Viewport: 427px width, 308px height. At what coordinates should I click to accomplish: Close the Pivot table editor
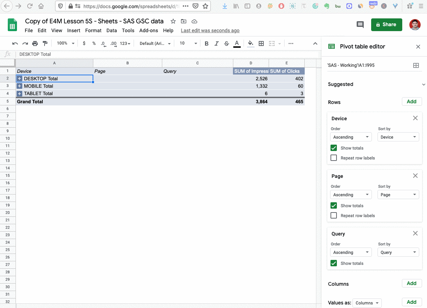[418, 47]
